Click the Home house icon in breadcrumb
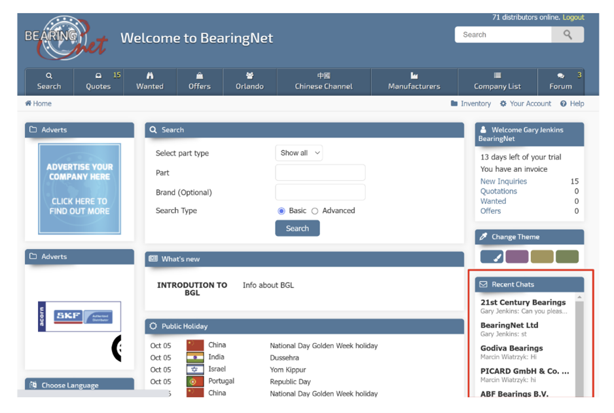Viewport: 614px width, 413px height. coord(28,103)
